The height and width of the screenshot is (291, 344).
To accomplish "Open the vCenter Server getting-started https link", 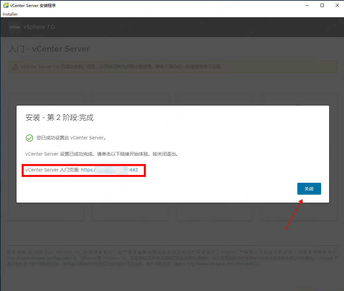I will pos(109,170).
